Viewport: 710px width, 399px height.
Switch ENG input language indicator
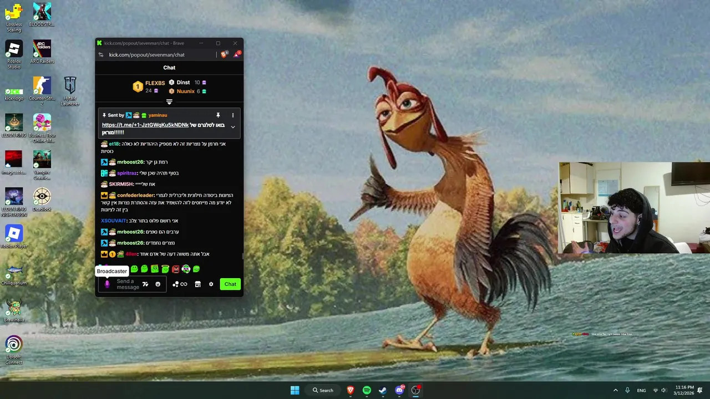pos(641,390)
